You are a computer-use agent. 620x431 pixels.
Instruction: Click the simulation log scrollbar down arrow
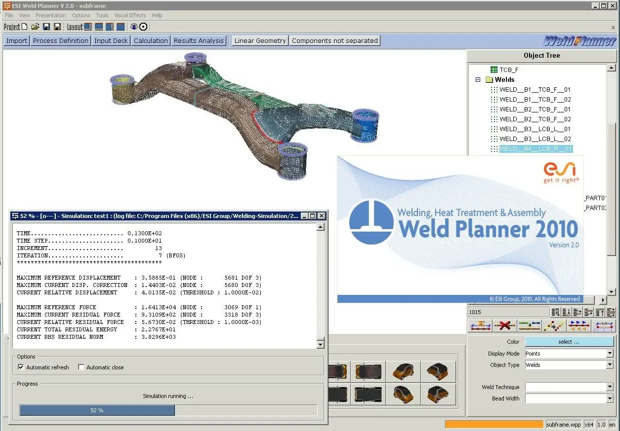321,345
